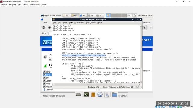Select the eth0 interface in Wireshark
193x108 pixels.
point(47,72)
